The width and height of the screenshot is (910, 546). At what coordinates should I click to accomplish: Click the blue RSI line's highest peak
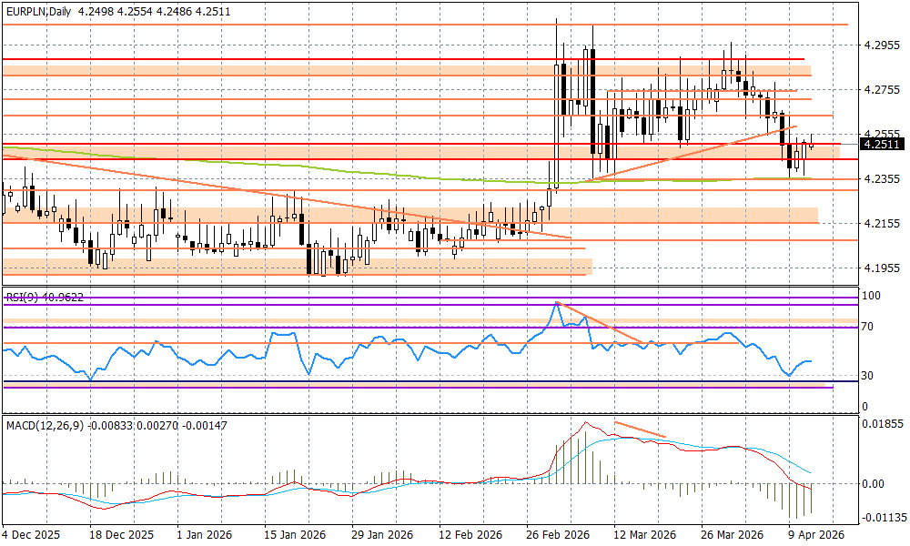pos(556,303)
